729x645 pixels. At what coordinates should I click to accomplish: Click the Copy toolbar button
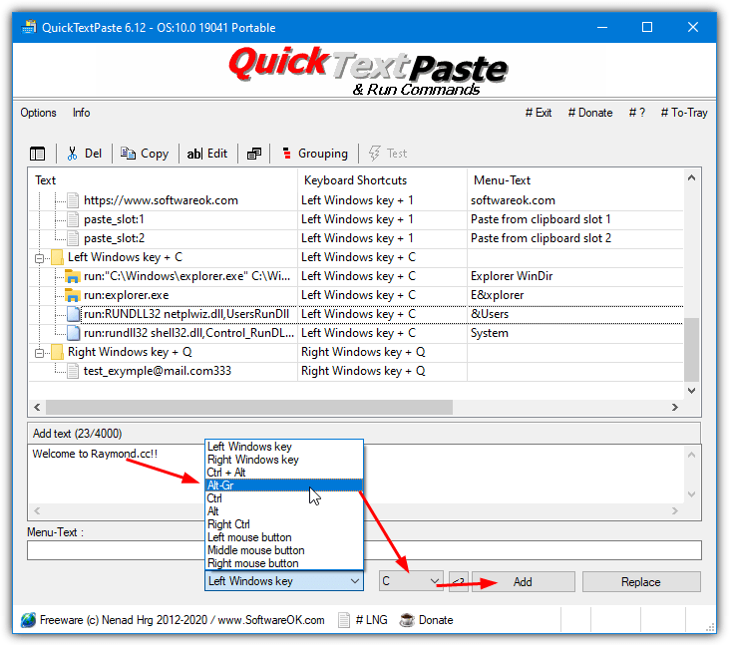145,154
